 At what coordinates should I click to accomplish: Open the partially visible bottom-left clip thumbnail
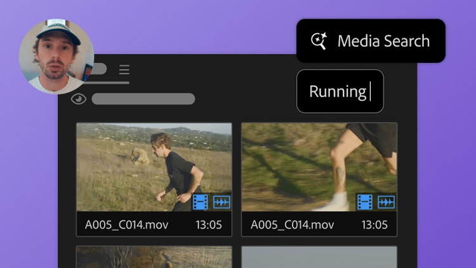[154, 257]
